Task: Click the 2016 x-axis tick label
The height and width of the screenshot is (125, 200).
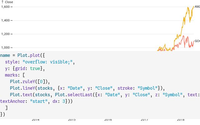Action: pos(108,120)
